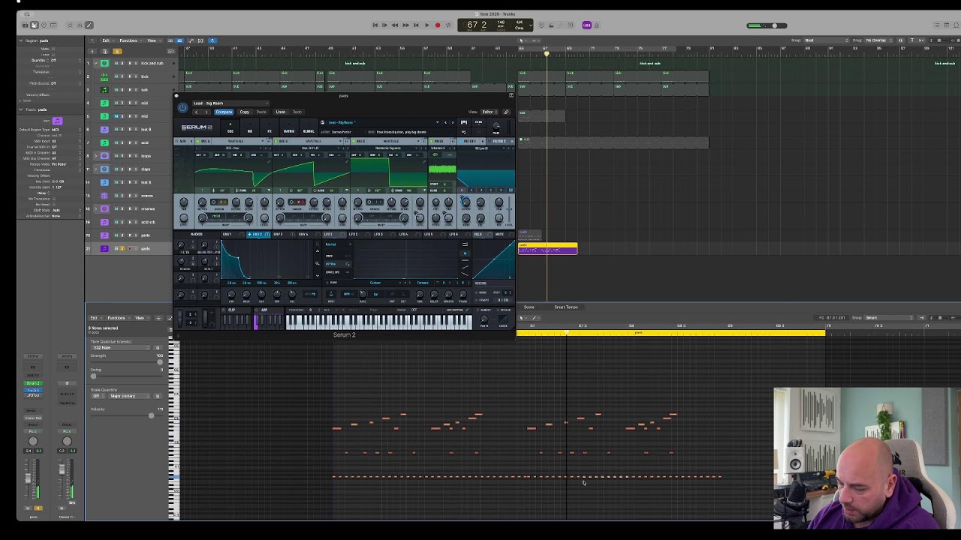961x540 pixels.
Task: Toggle the Editors pencil icon
Action: 89,25
